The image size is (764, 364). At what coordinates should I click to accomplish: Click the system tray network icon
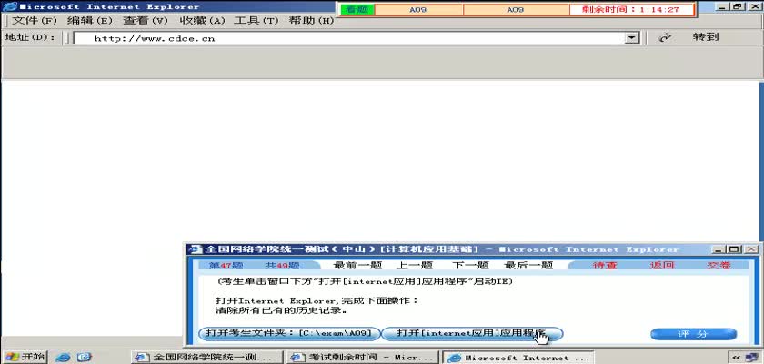coord(753,358)
